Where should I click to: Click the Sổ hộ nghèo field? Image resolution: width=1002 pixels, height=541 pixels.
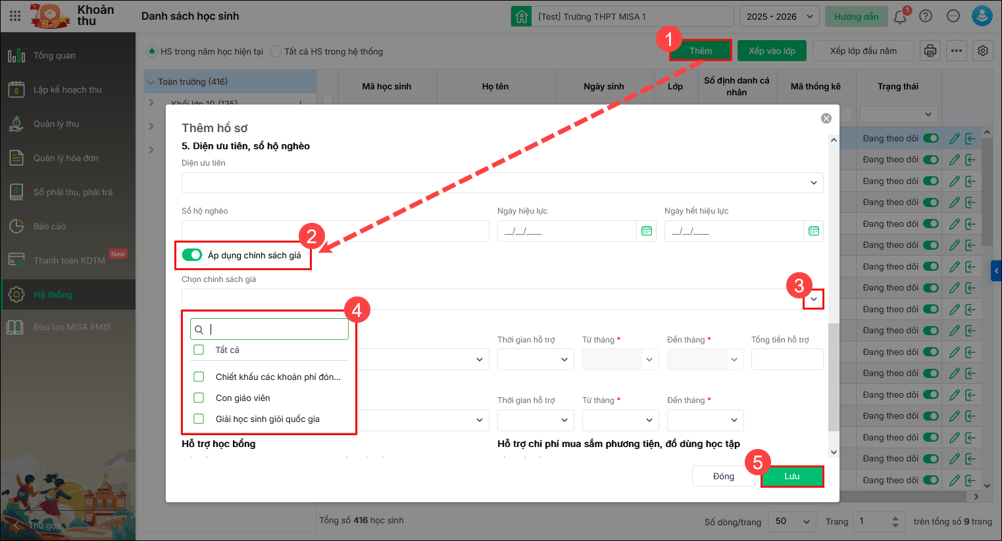[x=336, y=231]
